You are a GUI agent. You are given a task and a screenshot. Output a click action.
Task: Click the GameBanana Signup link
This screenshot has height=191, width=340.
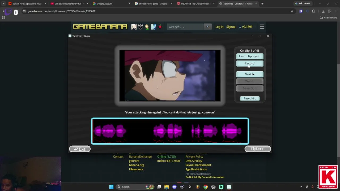click(x=231, y=27)
